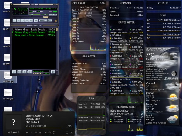The width and height of the screenshot is (182, 136).
Task: Toggle Shuffle in Winamp
Action: click(43, 21)
